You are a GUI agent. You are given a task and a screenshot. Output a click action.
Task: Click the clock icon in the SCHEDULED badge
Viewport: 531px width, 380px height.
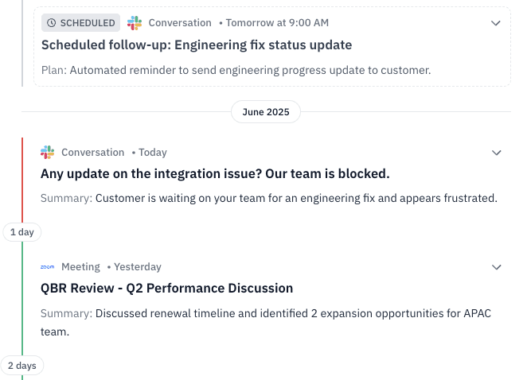click(52, 23)
